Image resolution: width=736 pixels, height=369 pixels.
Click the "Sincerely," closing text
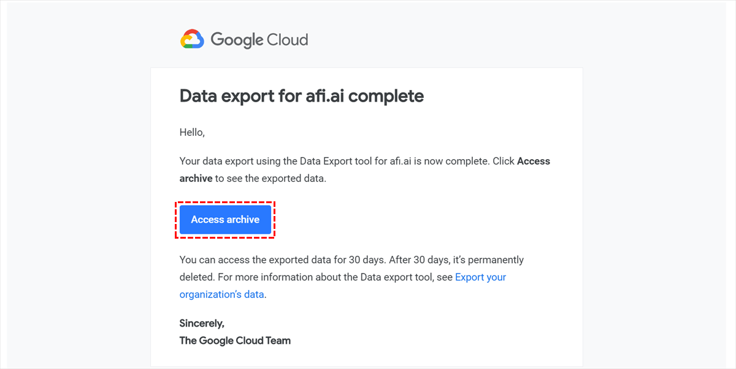coord(202,323)
